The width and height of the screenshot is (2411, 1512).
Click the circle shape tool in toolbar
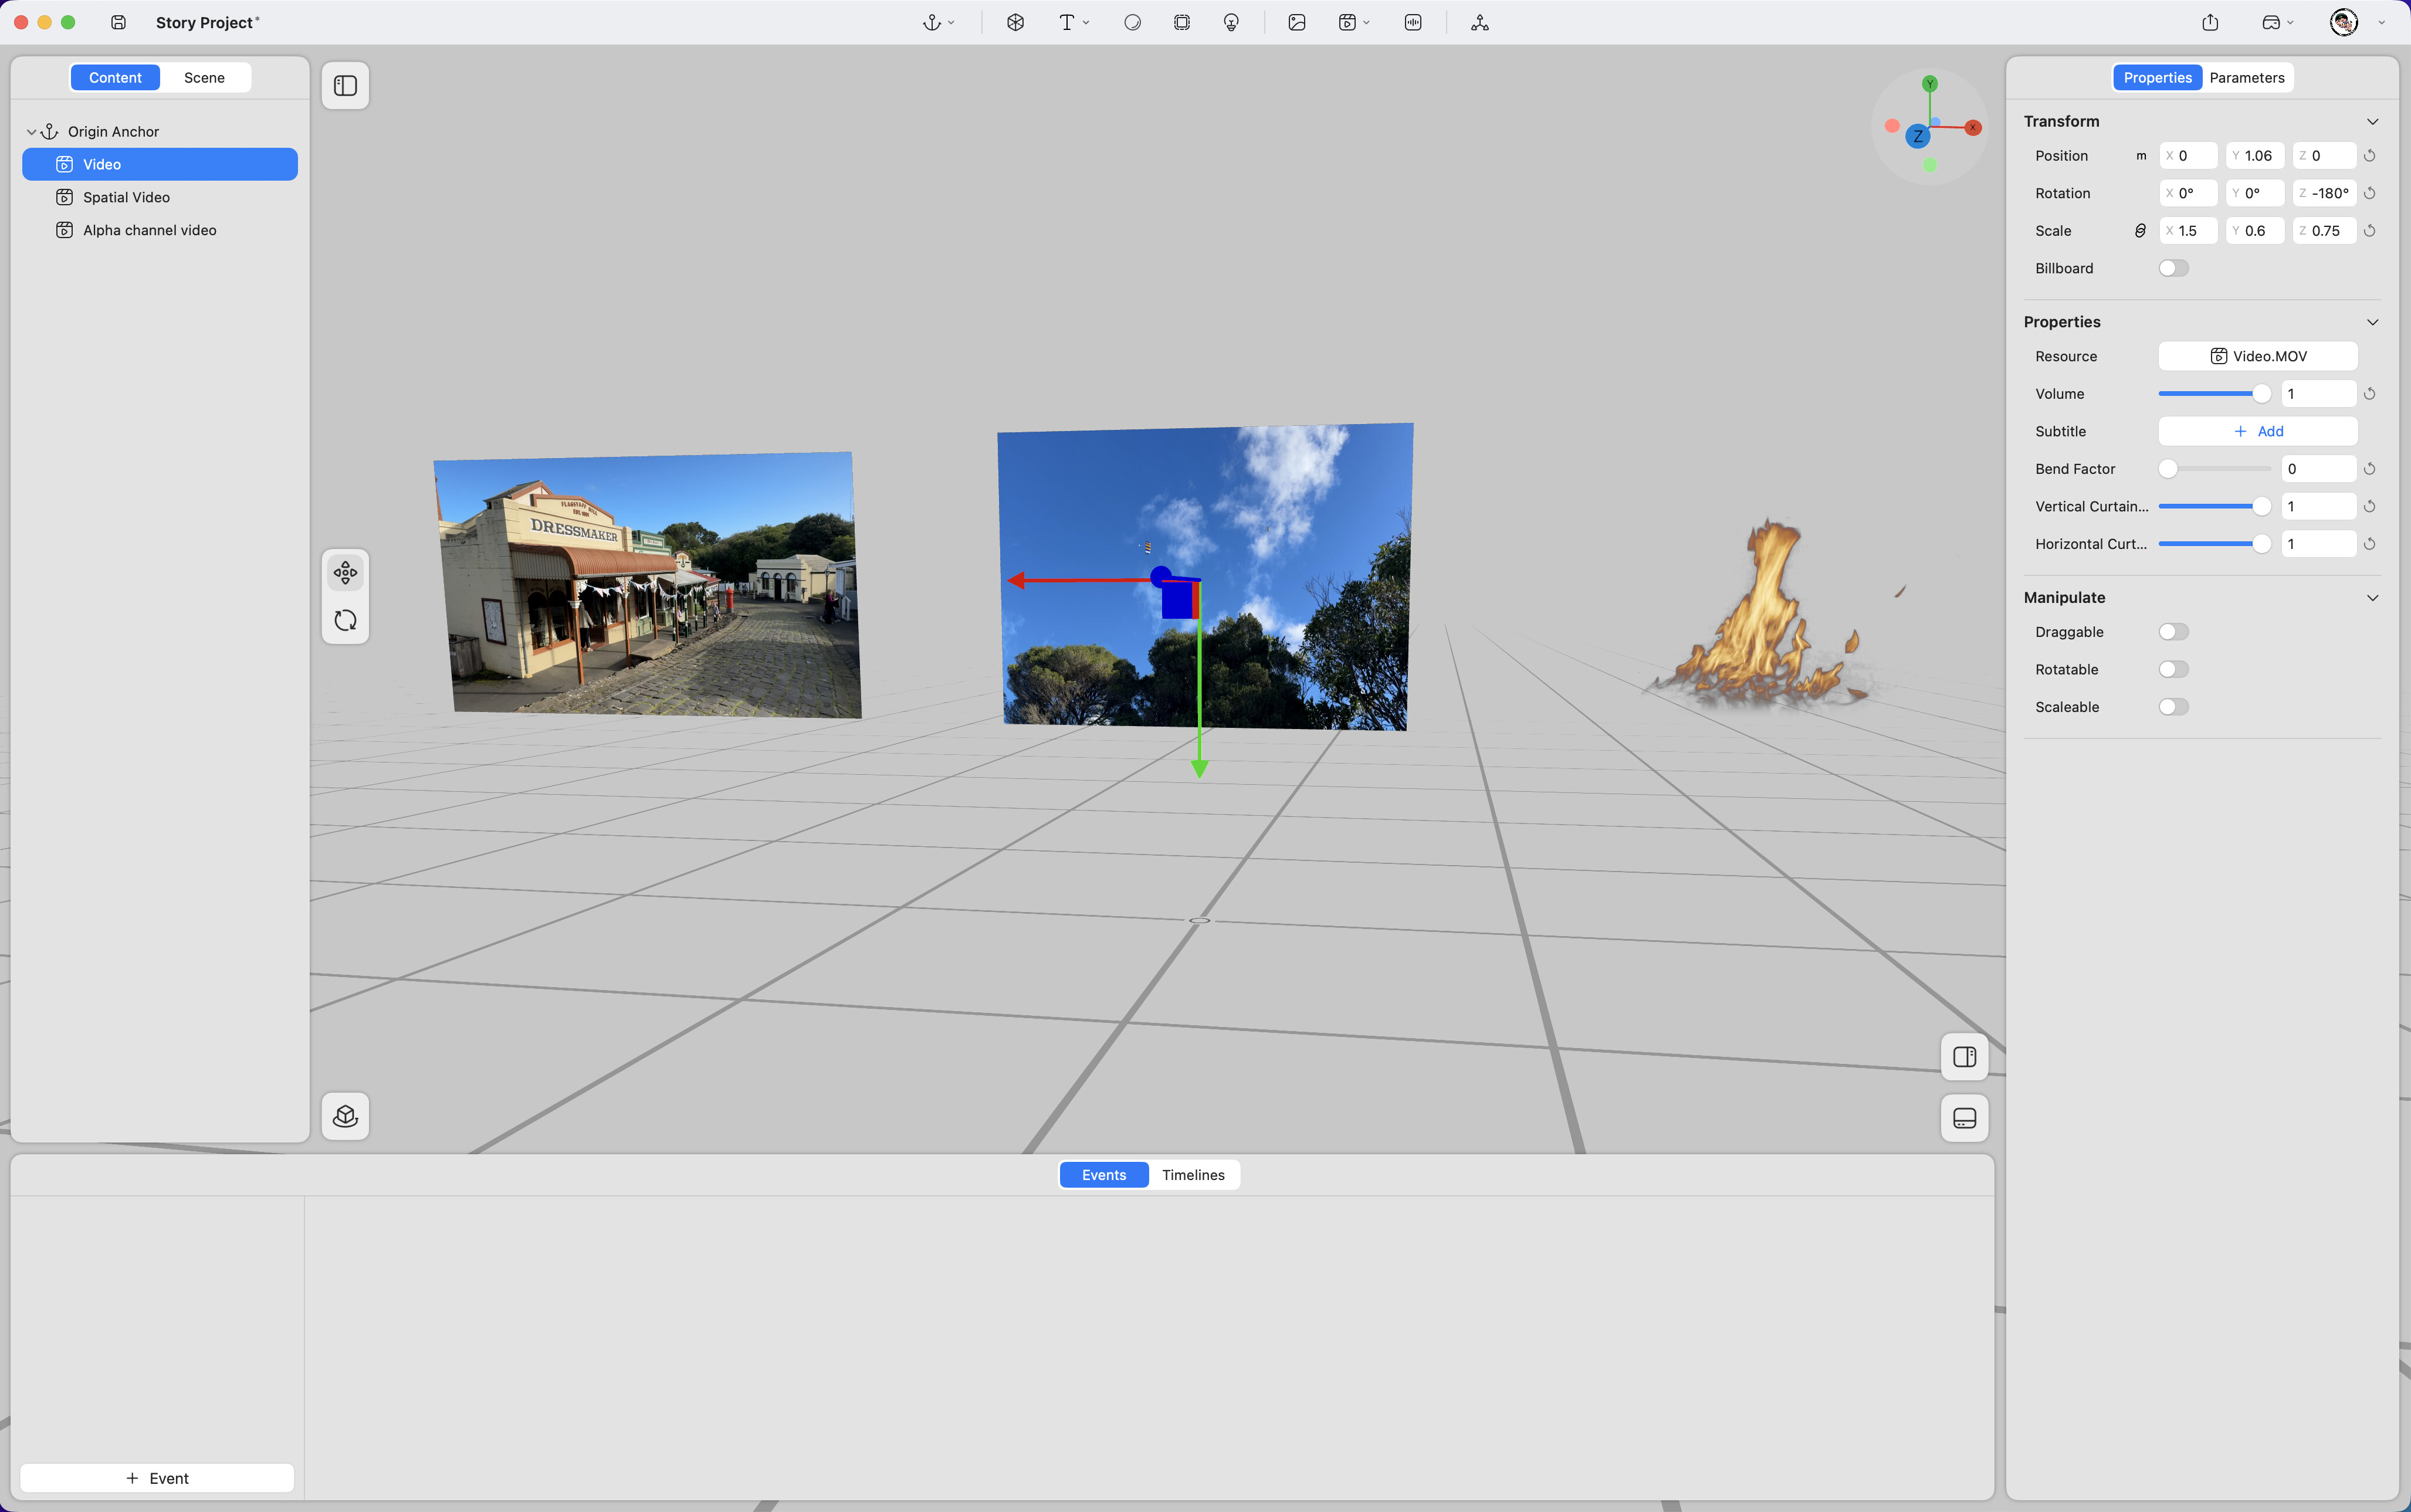click(1132, 22)
